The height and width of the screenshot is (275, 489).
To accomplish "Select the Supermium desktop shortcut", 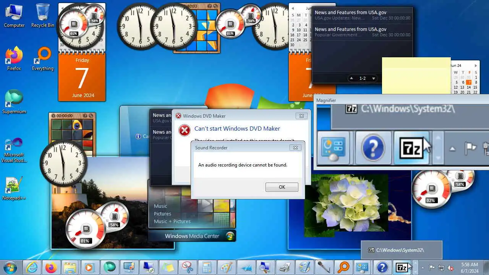I will click(14, 102).
